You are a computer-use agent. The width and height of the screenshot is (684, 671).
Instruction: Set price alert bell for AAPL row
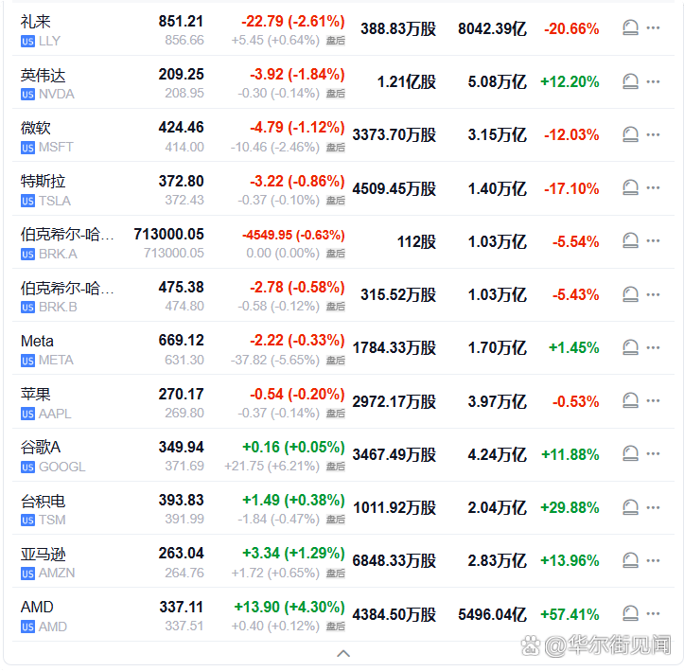pos(630,401)
